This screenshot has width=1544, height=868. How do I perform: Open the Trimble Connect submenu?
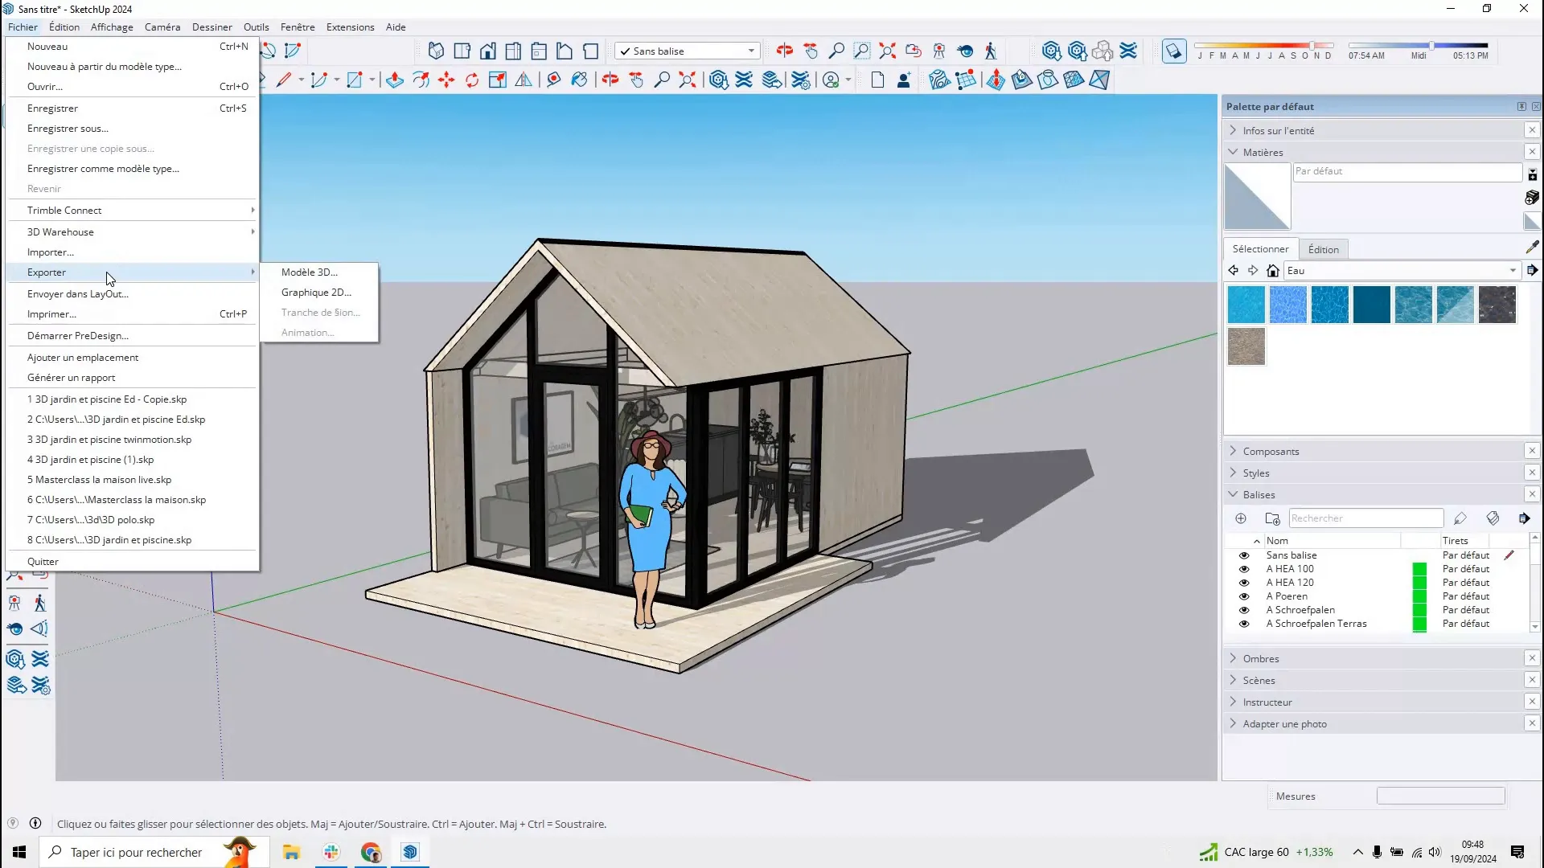[x=133, y=211]
